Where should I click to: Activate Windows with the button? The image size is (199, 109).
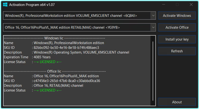pos(177,16)
